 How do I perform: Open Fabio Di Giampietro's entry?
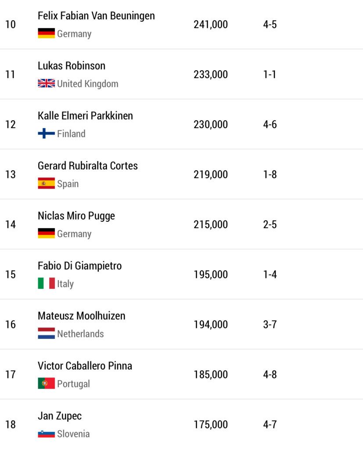(x=79, y=266)
